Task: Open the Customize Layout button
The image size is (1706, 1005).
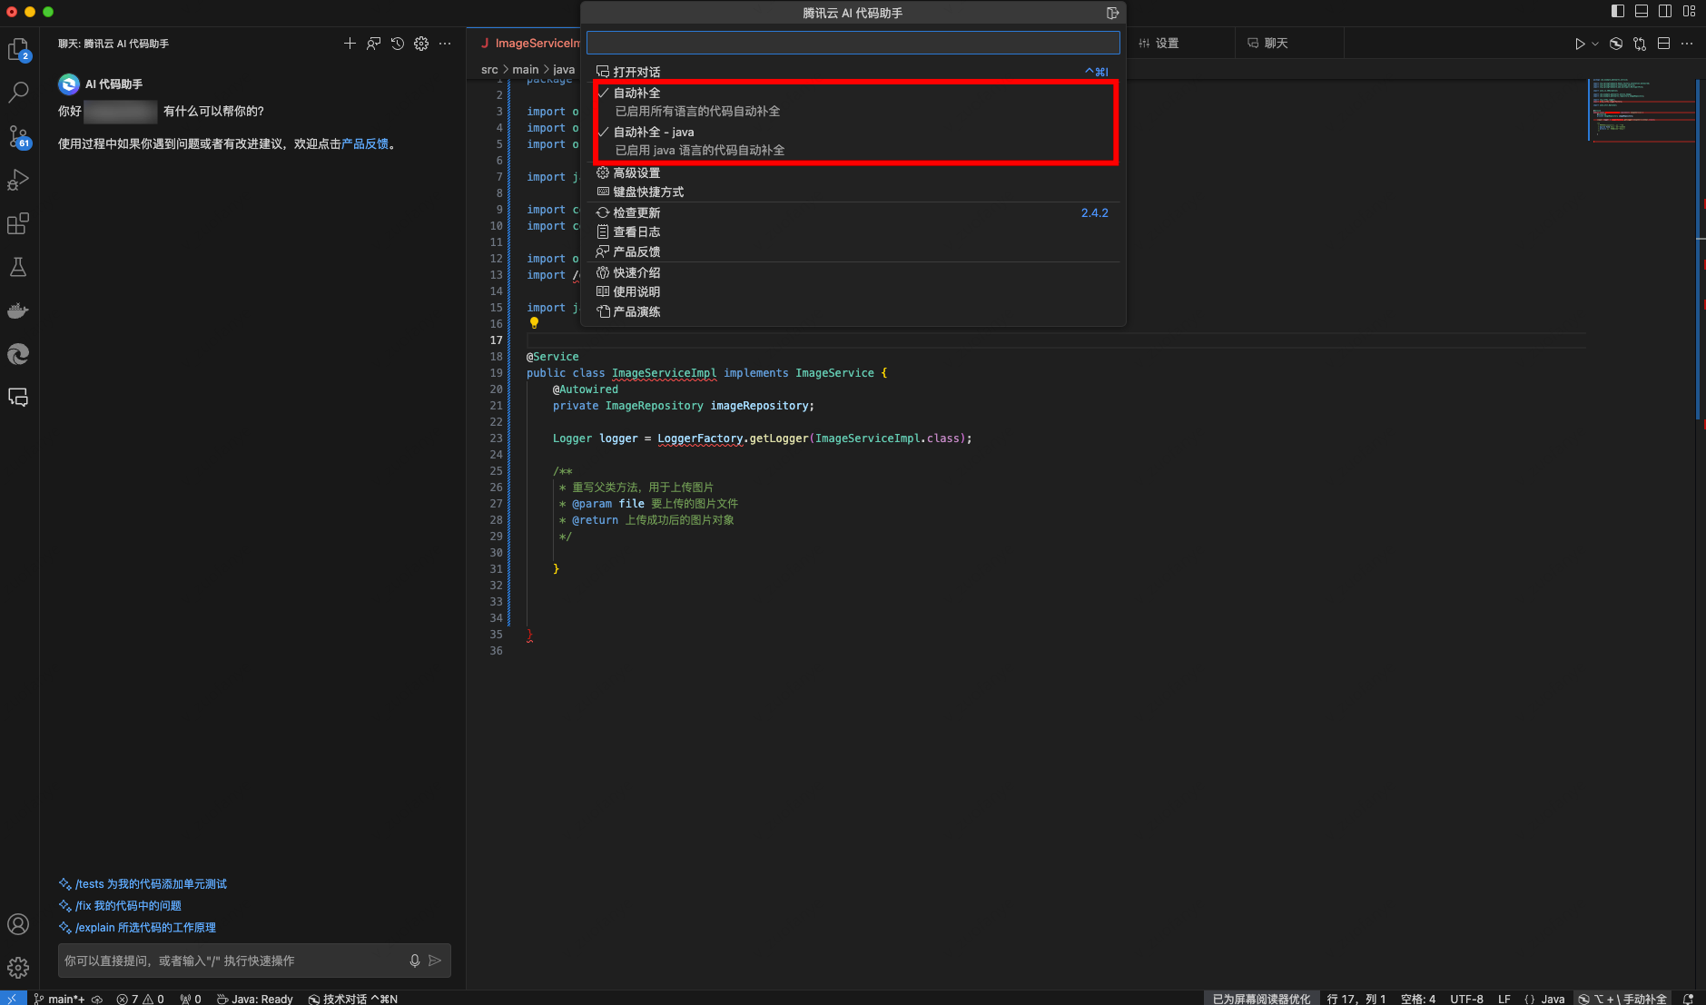Action: click(x=1689, y=12)
